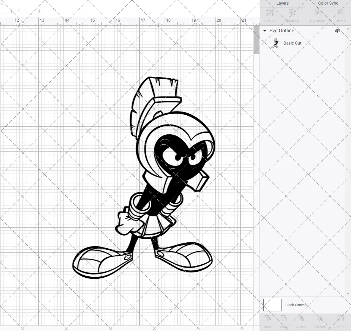Image resolution: width=351 pixels, height=331 pixels.
Task: Click the stepper arrows beside the Y field
Action: tap(39, 11)
